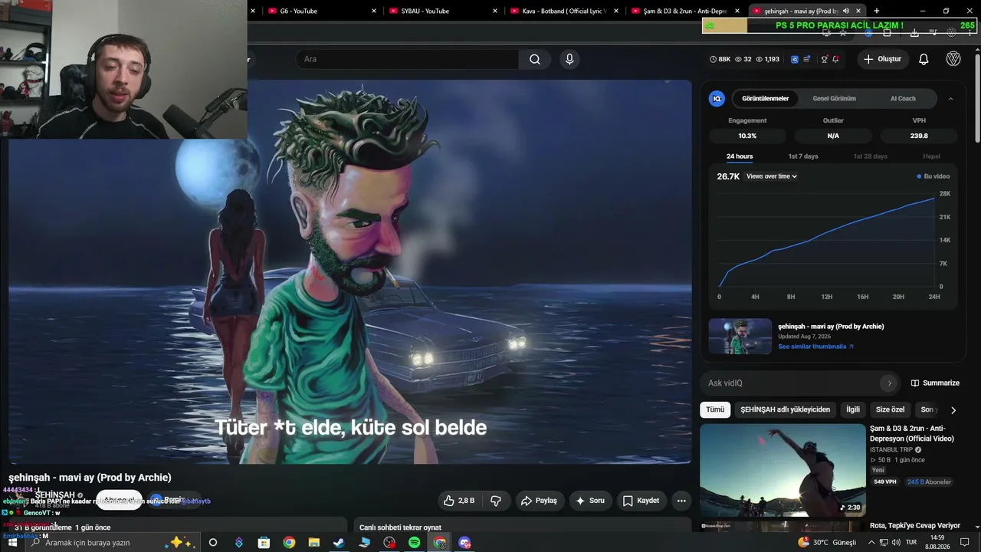This screenshot has height=552, width=981.
Task: Open YouTube notifications bell
Action: click(924, 59)
